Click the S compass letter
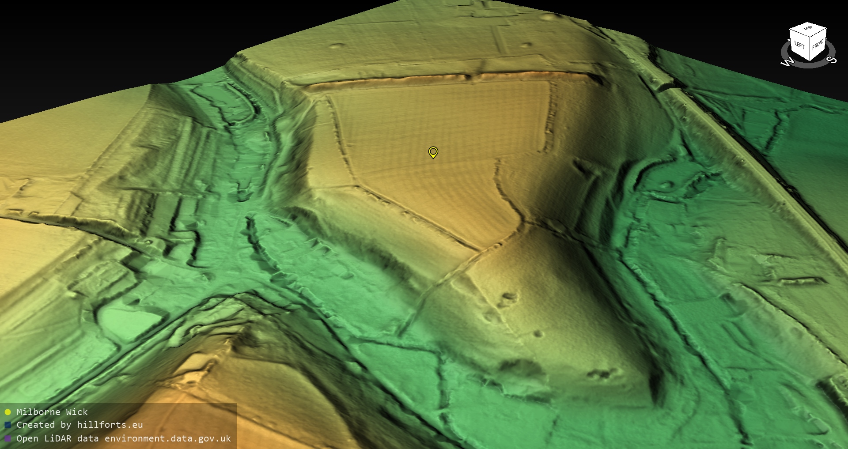Screen dimensions: 848x449 click(x=832, y=60)
